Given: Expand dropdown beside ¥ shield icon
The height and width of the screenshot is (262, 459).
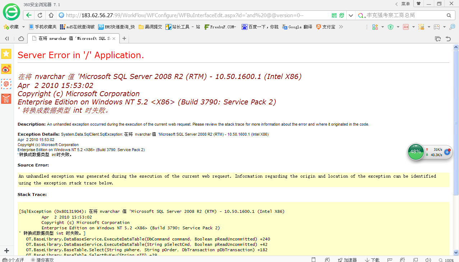Looking at the screenshot, I should point(398,27).
